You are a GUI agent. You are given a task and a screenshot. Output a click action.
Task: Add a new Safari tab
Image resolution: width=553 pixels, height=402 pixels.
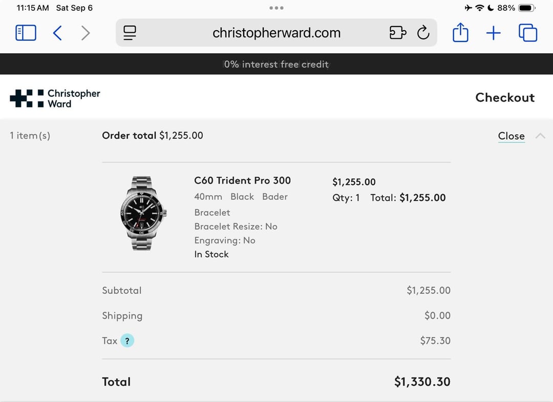[x=494, y=33]
